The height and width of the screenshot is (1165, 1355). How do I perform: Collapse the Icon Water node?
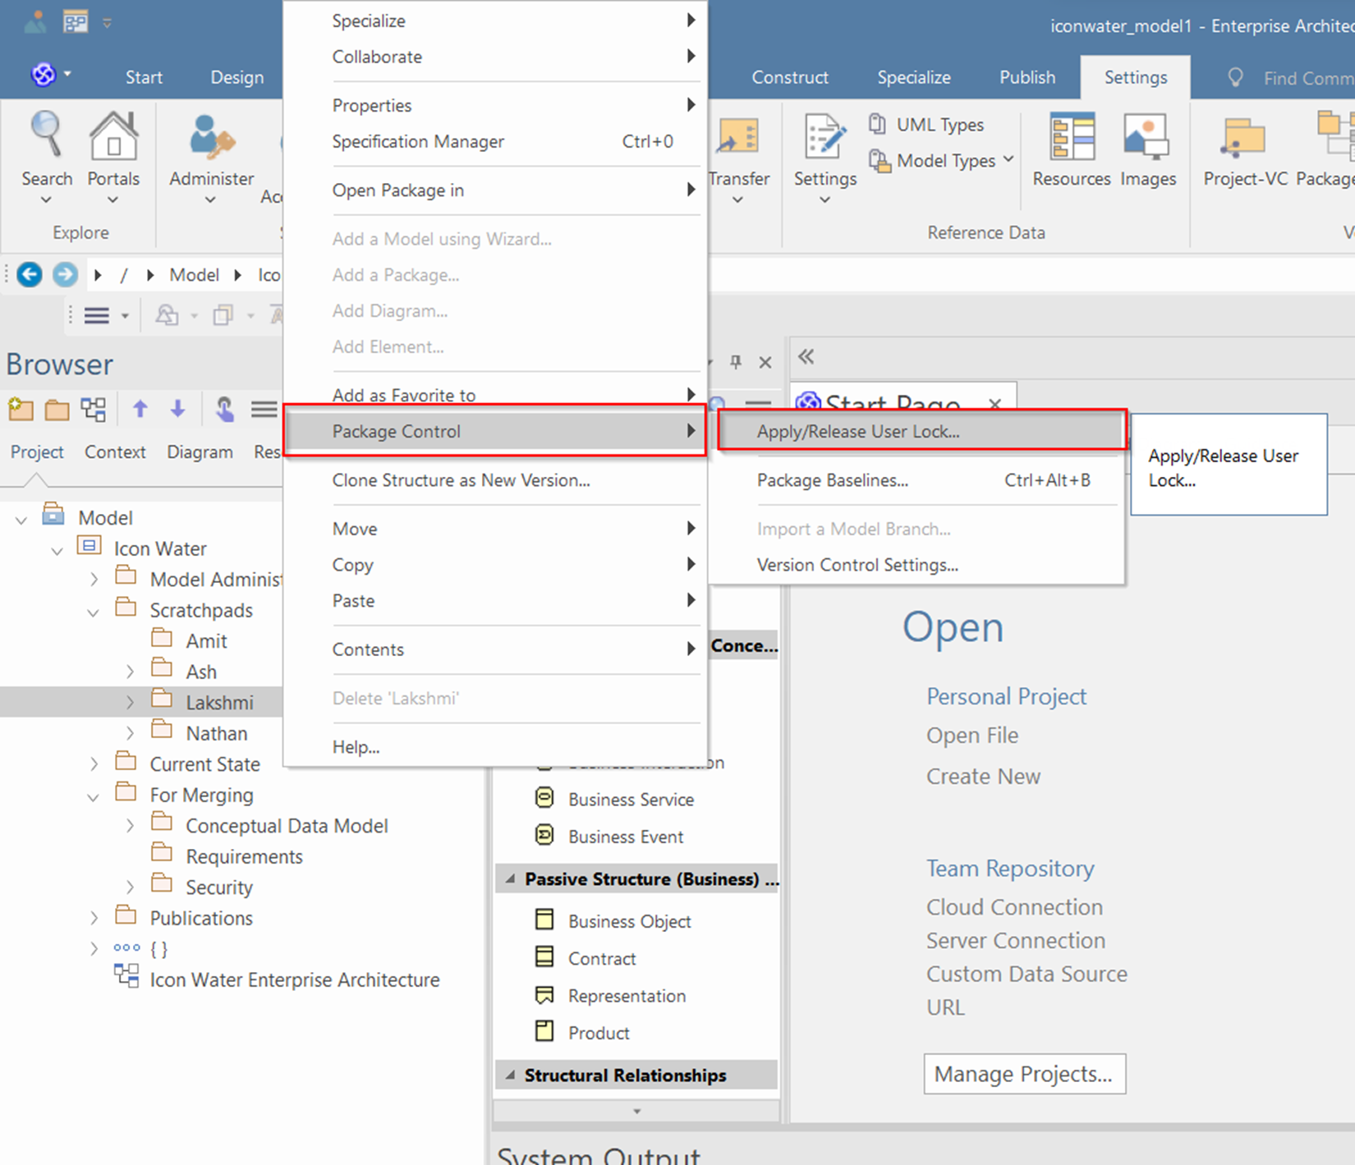pyautogui.click(x=57, y=550)
